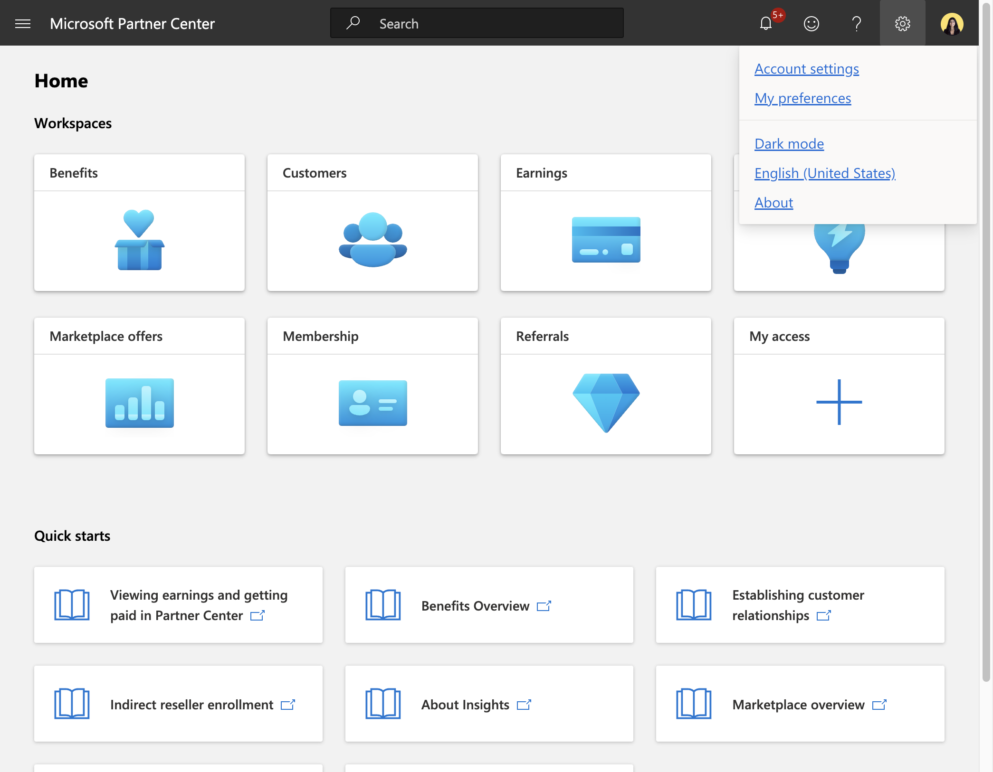993x772 pixels.
Task: Click the Benefits card title
Action: tap(74, 173)
